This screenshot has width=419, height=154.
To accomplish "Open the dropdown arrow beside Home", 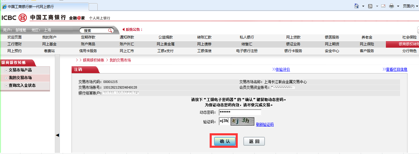I will click(x=363, y=6).
